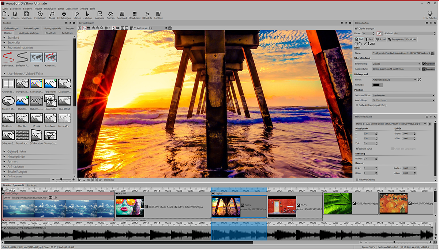Switch to the Transparenz properties button
439x250 pixels.
[x=395, y=39]
